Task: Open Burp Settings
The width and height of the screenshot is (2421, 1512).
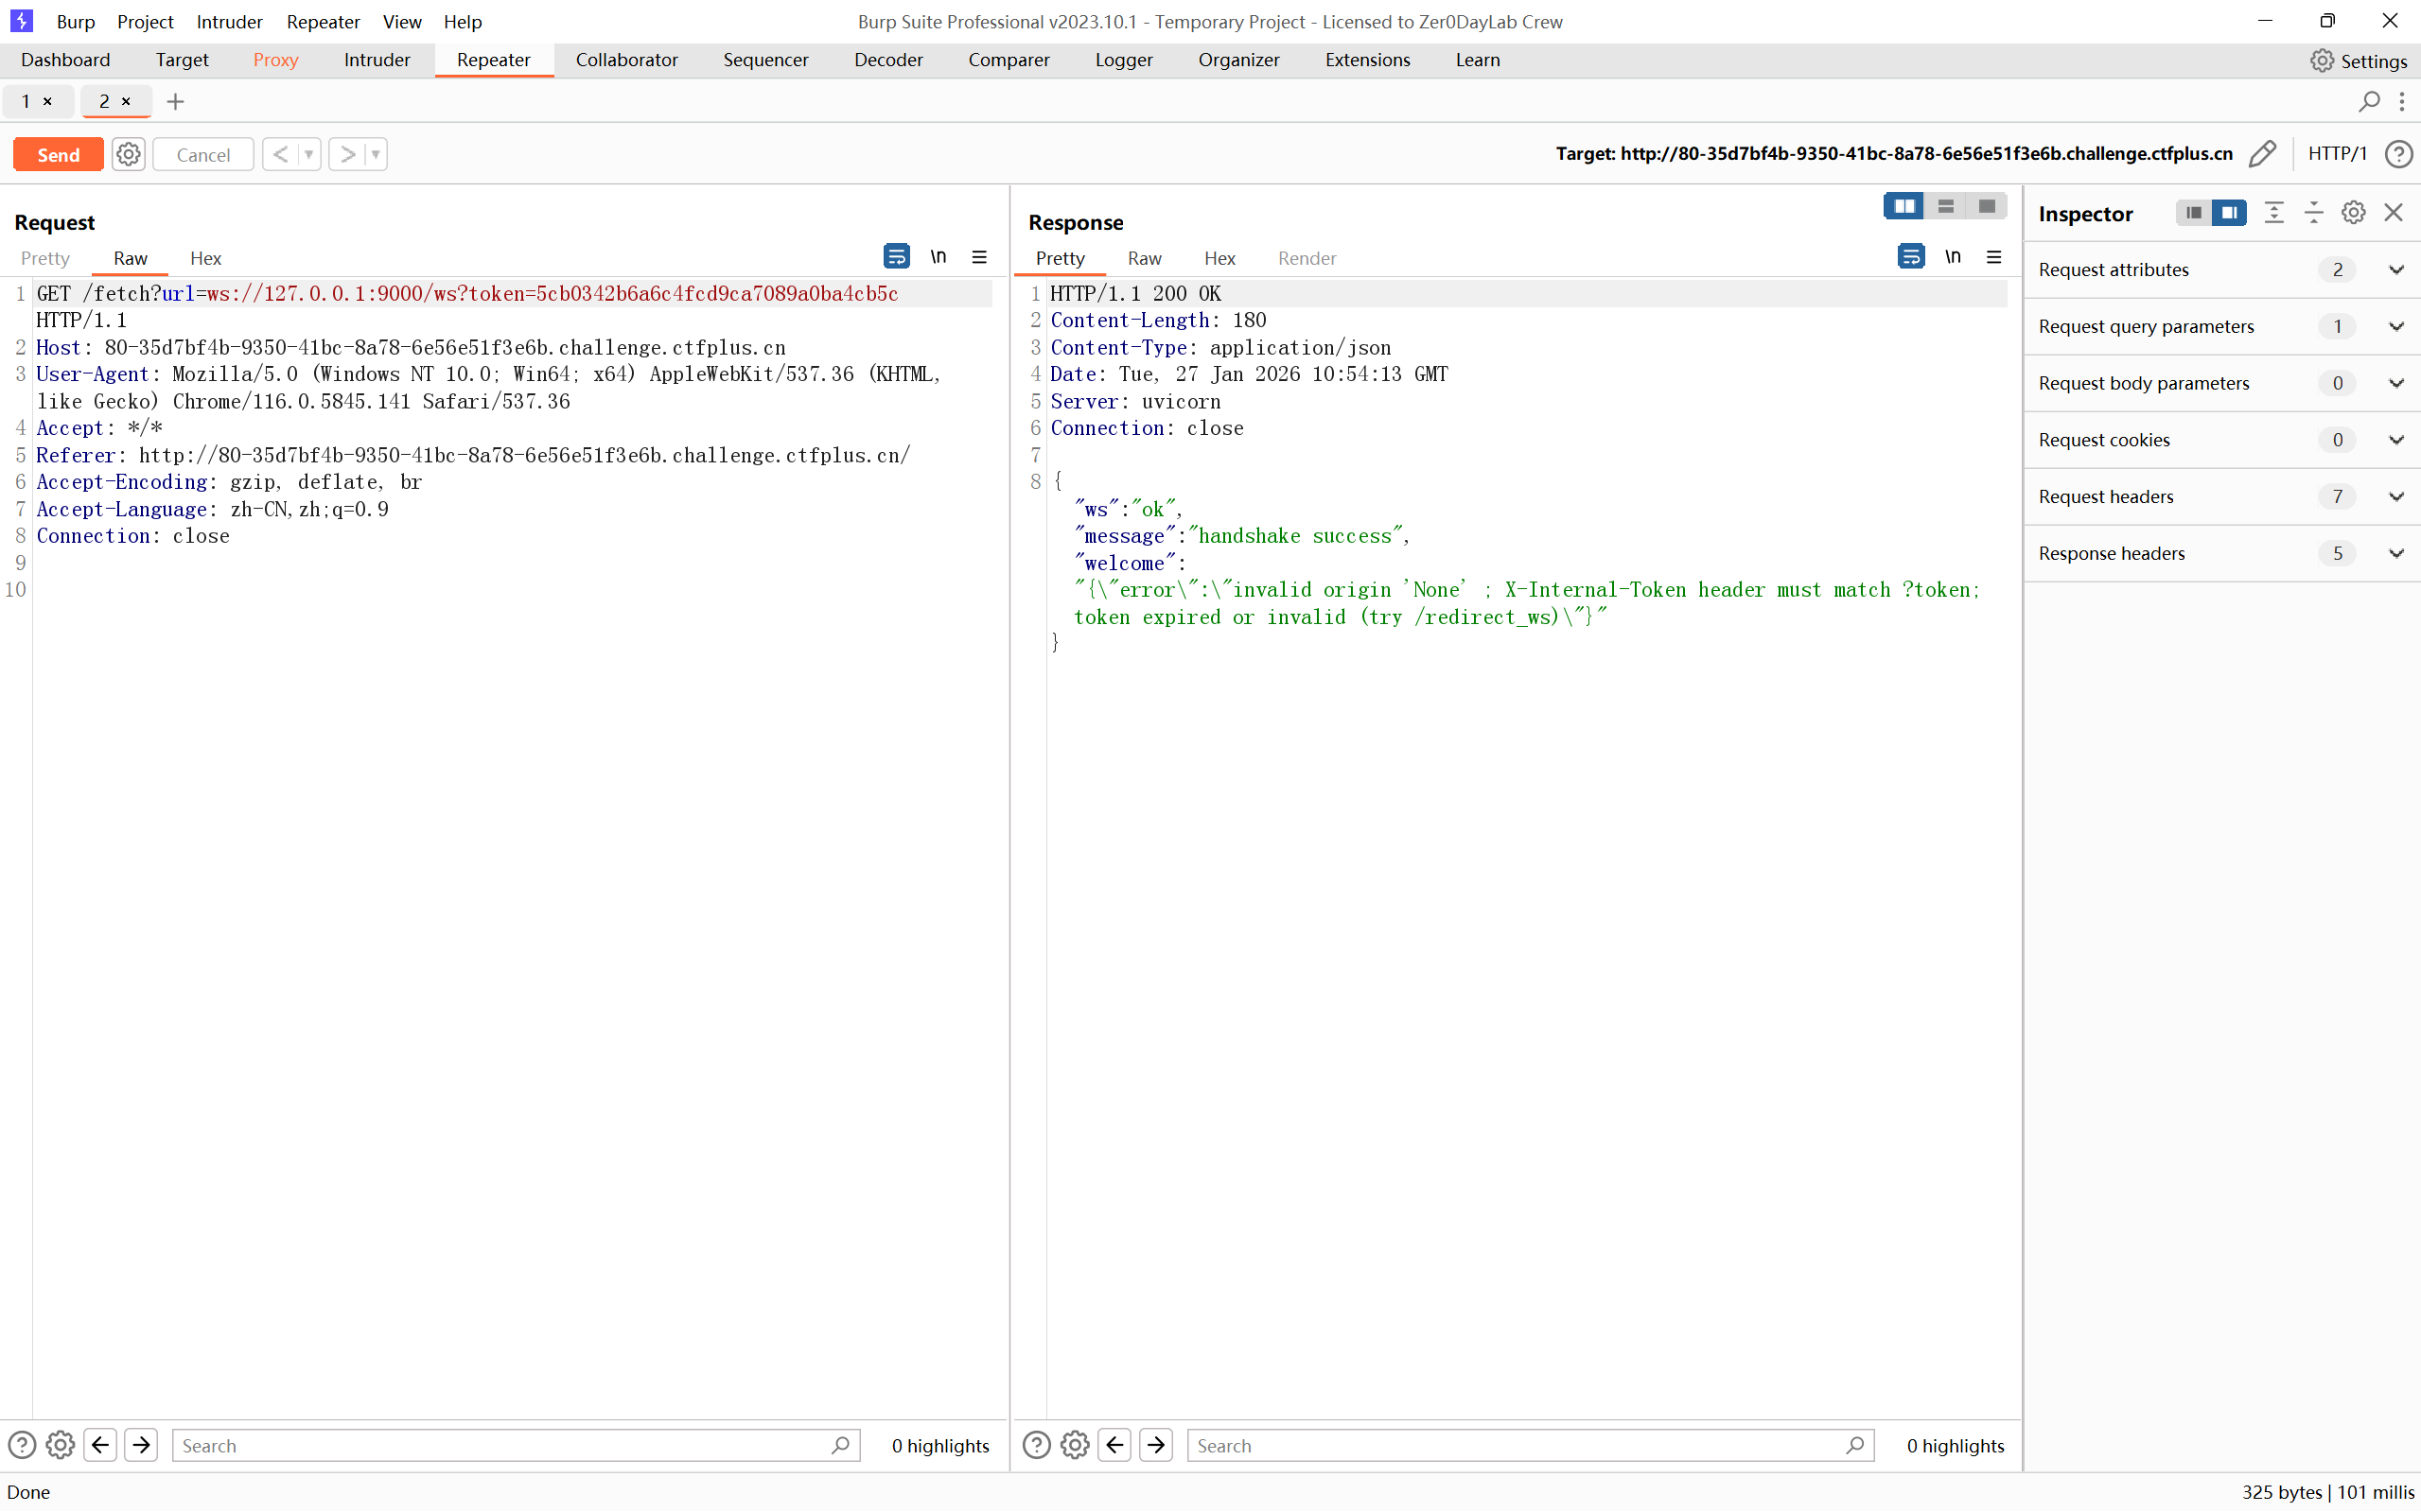Action: tap(2359, 60)
